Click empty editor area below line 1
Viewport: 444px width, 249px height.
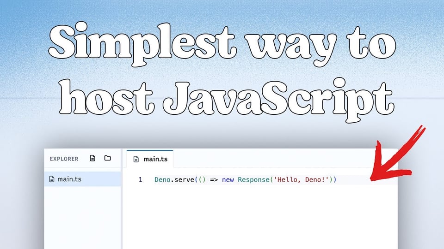(x=259, y=217)
